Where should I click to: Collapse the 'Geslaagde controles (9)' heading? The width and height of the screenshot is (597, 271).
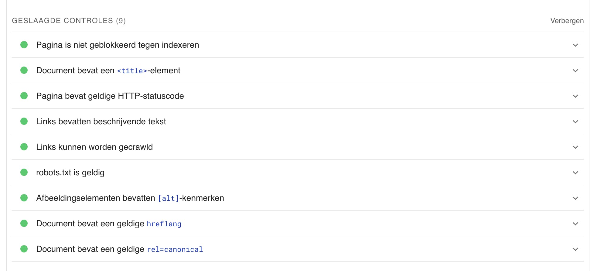[69, 21]
